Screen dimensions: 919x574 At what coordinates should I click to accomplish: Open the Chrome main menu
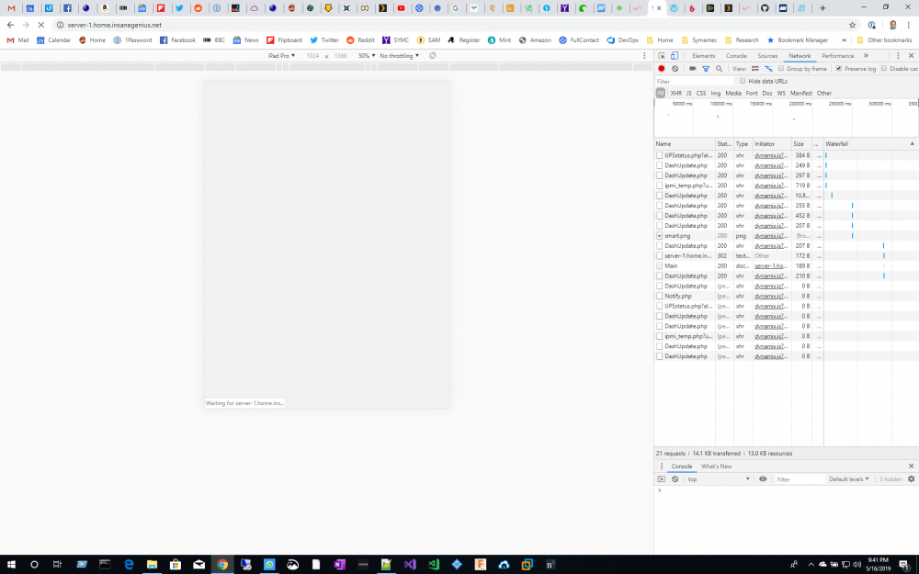(909, 25)
